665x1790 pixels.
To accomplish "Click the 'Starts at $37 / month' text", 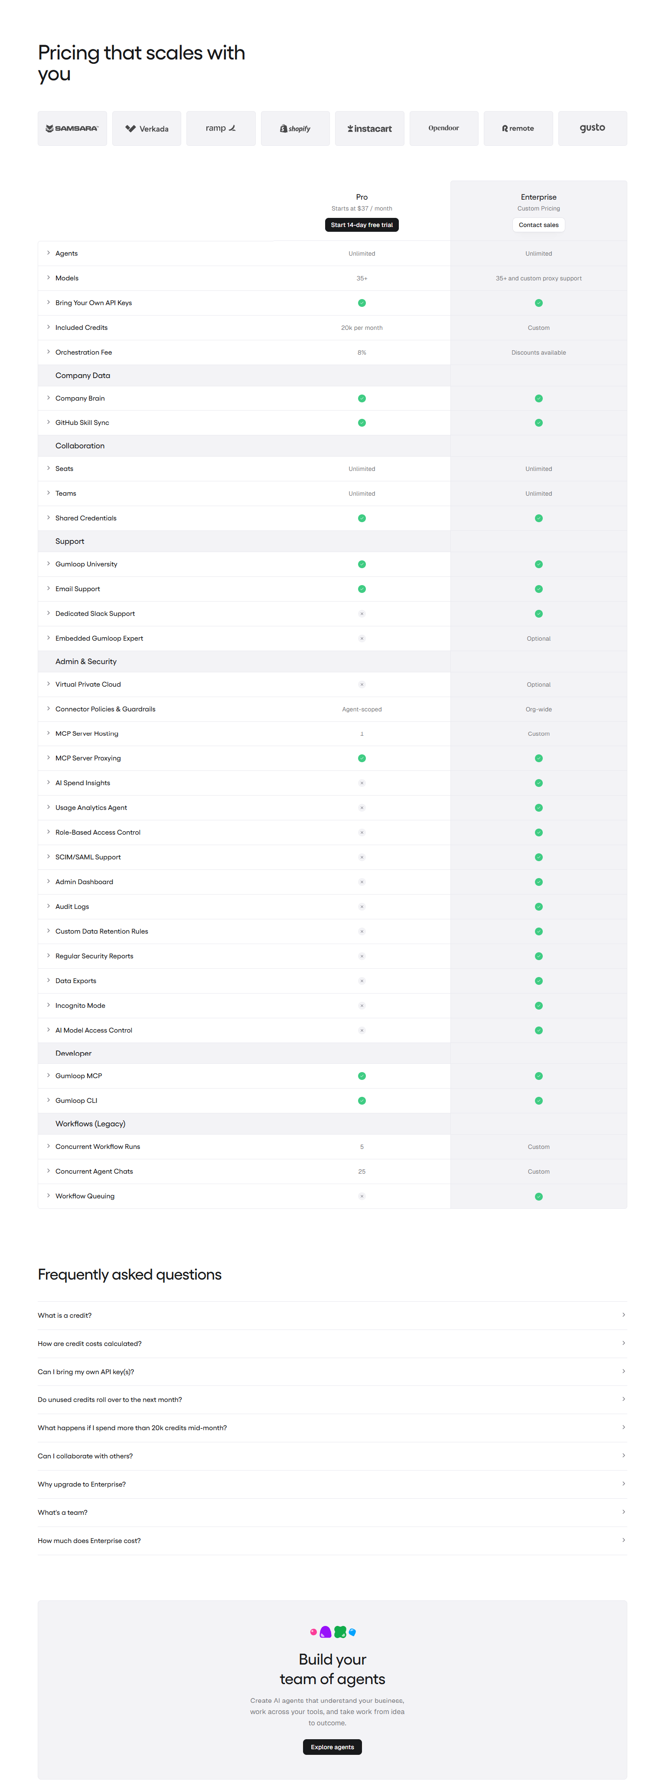I will pos(362,208).
